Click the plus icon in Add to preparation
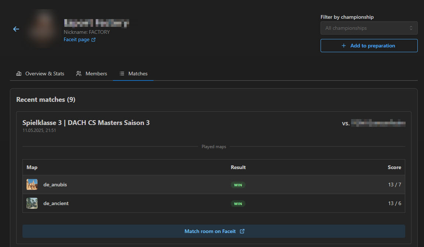Image resolution: width=424 pixels, height=247 pixels. coord(343,46)
